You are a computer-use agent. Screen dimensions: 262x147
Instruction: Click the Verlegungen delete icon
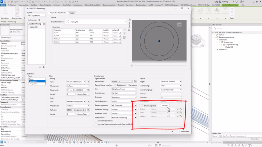click(x=40, y=20)
